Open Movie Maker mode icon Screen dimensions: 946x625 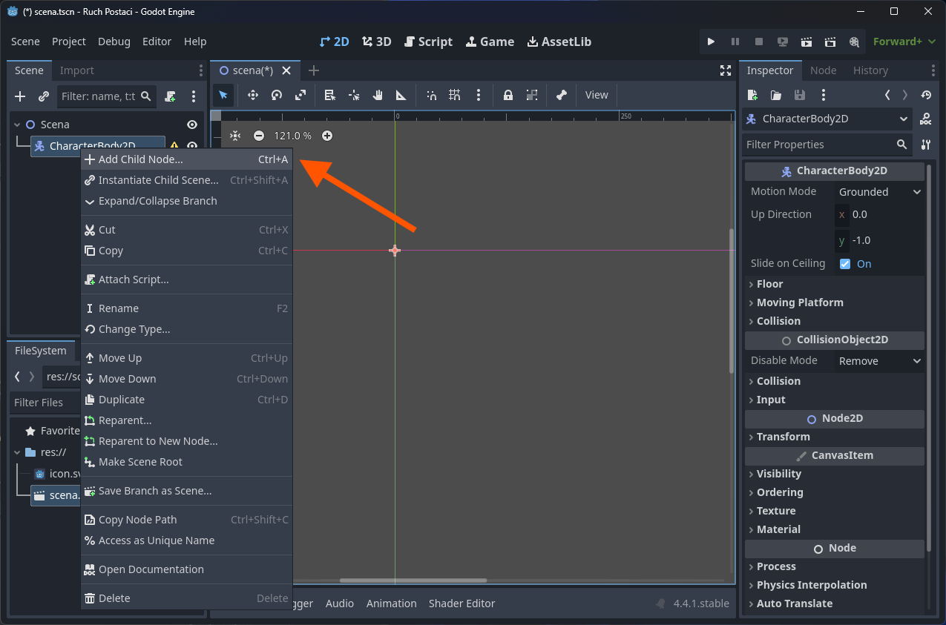coord(854,42)
